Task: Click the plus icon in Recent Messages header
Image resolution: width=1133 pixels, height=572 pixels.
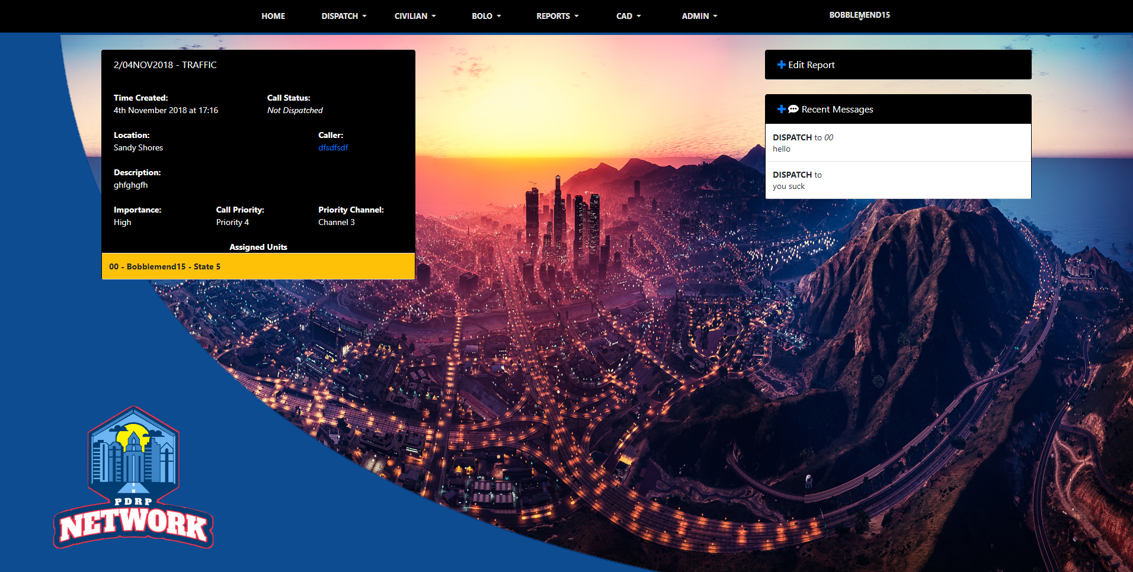Action: coord(781,109)
